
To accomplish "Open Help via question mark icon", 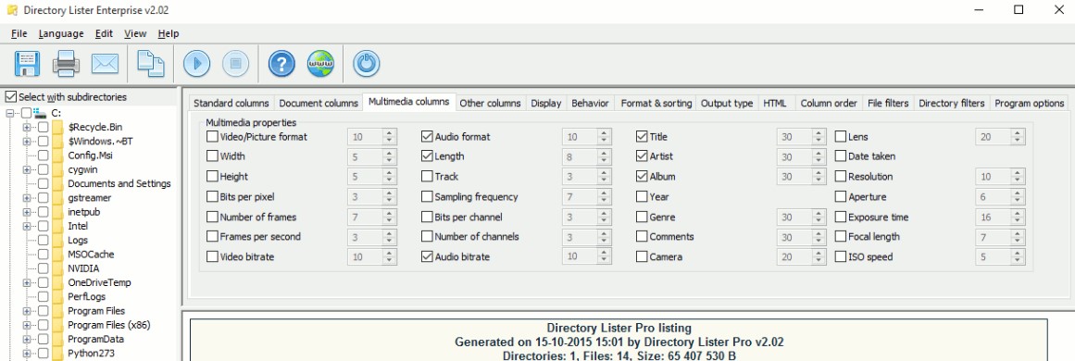I will (281, 64).
